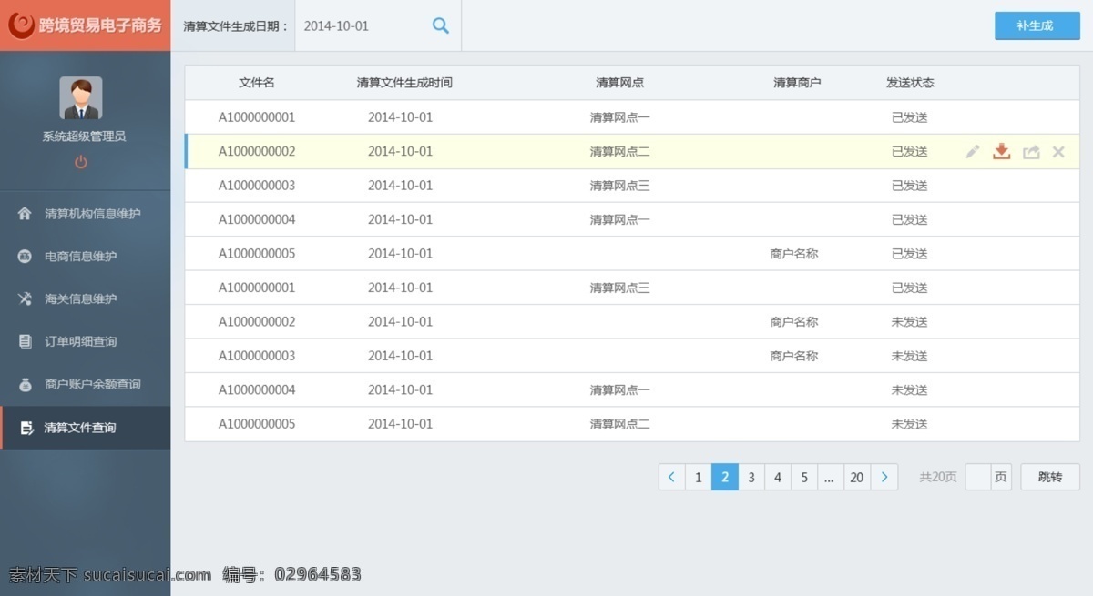Go to page 5

[x=804, y=477]
